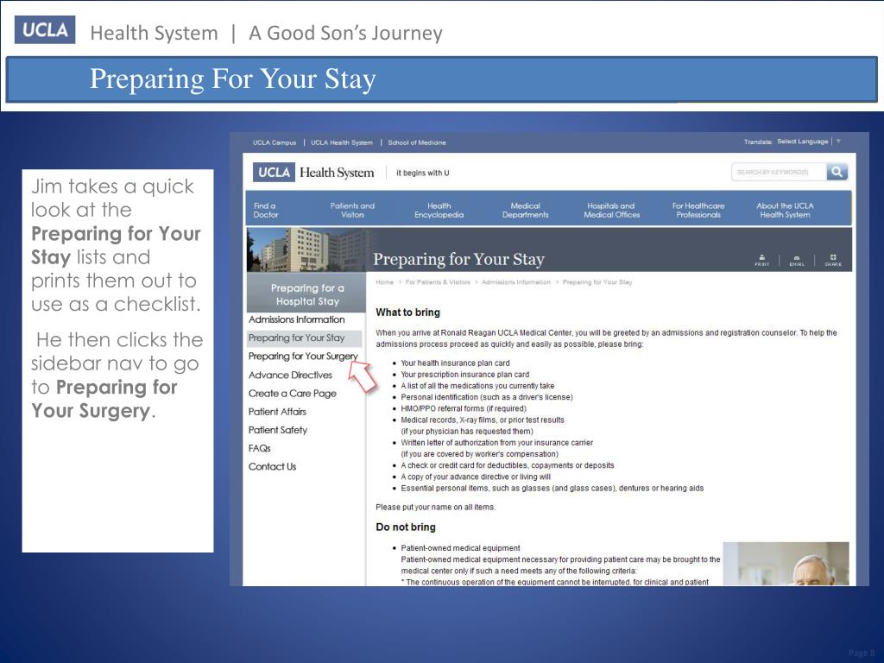
Task: Open Patient Safety sidebar link
Action: pyautogui.click(x=278, y=430)
